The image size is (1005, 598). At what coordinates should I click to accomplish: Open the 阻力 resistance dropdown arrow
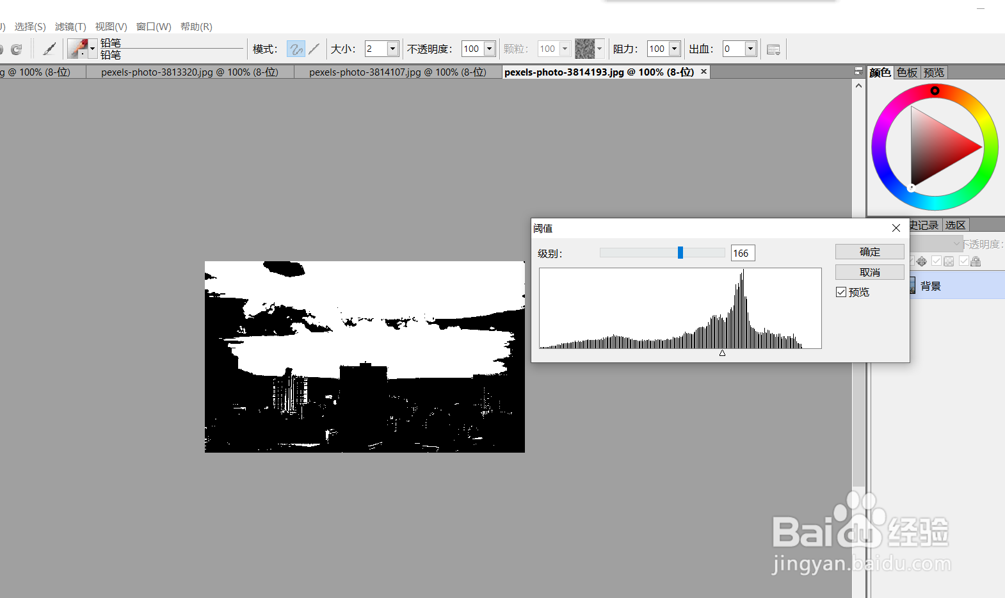674,49
